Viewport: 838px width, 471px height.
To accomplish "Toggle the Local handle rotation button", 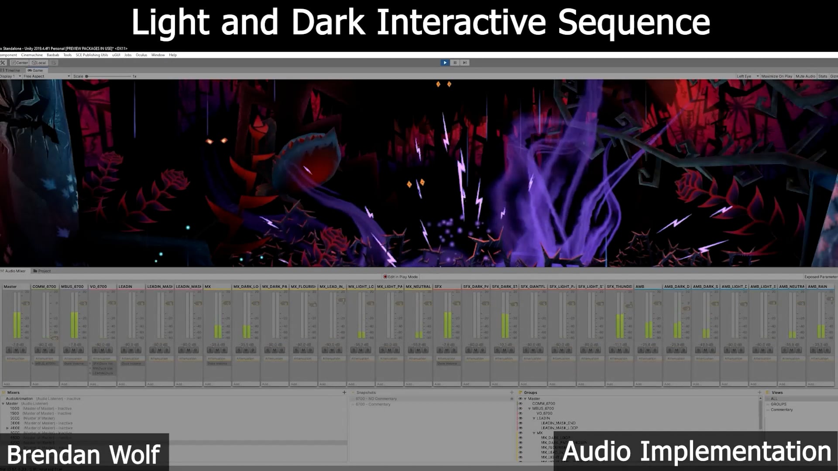I will (39, 63).
